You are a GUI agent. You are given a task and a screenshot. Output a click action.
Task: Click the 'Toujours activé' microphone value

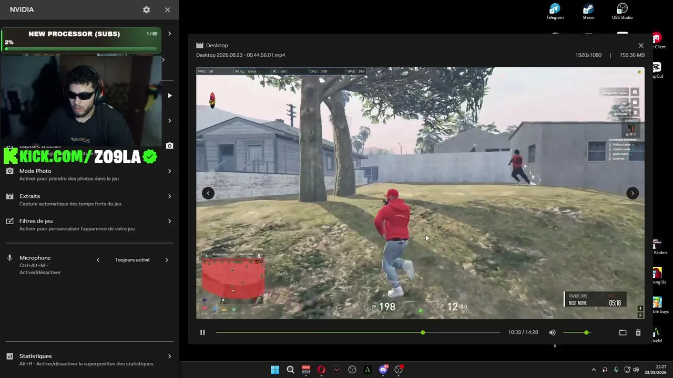click(x=132, y=260)
